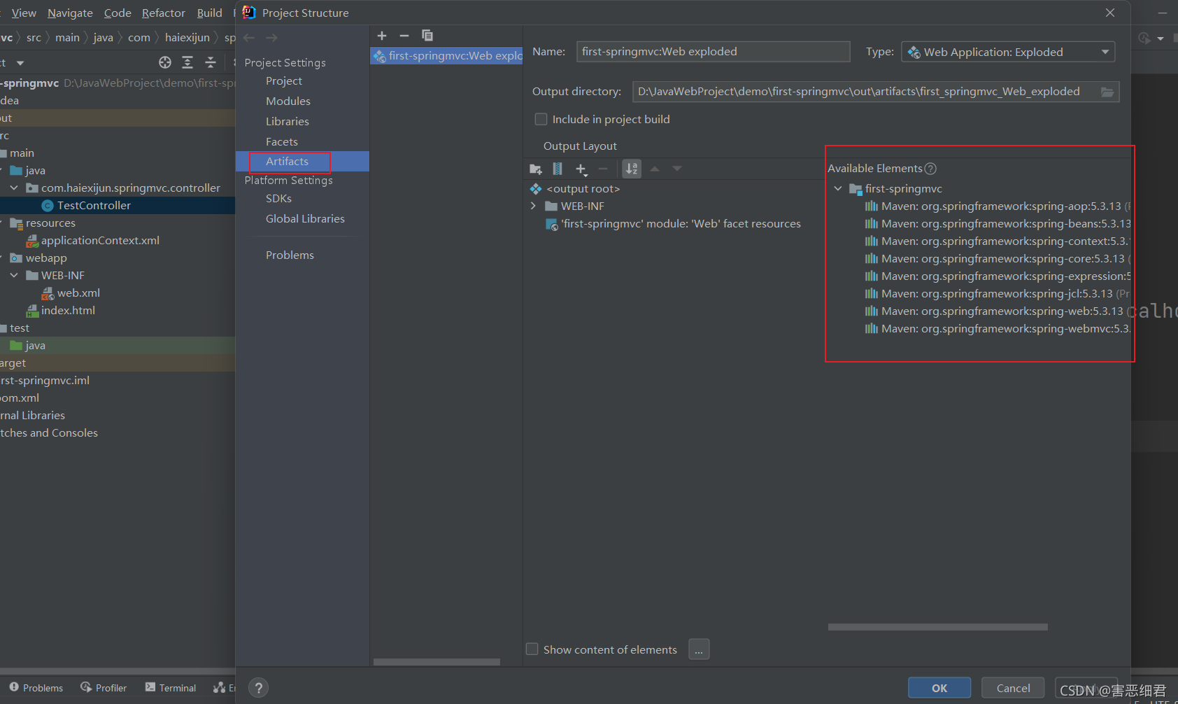
Task: Navigate forward in Project Structure
Action: 272,38
